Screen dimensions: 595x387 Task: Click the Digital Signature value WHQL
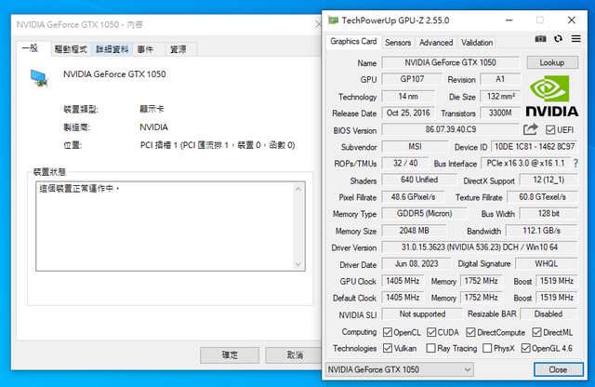point(547,263)
